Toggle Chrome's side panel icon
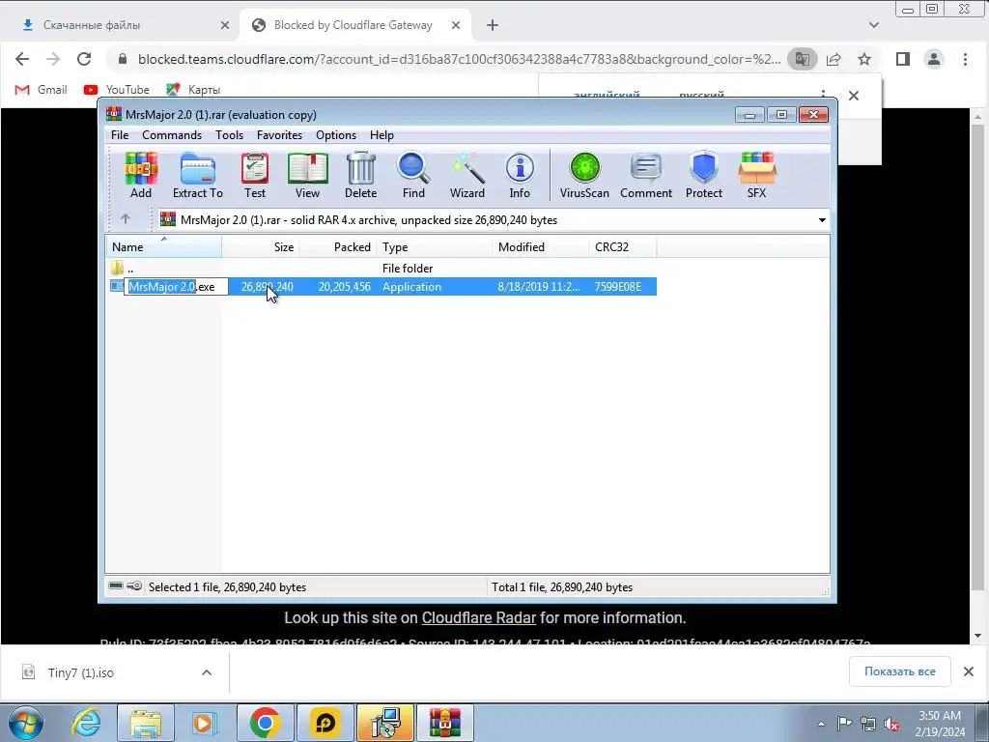The width and height of the screenshot is (989, 742). 903,59
